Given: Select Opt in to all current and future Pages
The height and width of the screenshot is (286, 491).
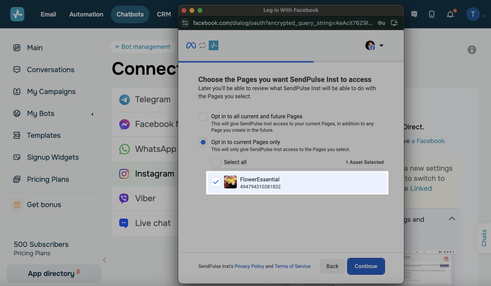Looking at the screenshot, I should click(204, 116).
